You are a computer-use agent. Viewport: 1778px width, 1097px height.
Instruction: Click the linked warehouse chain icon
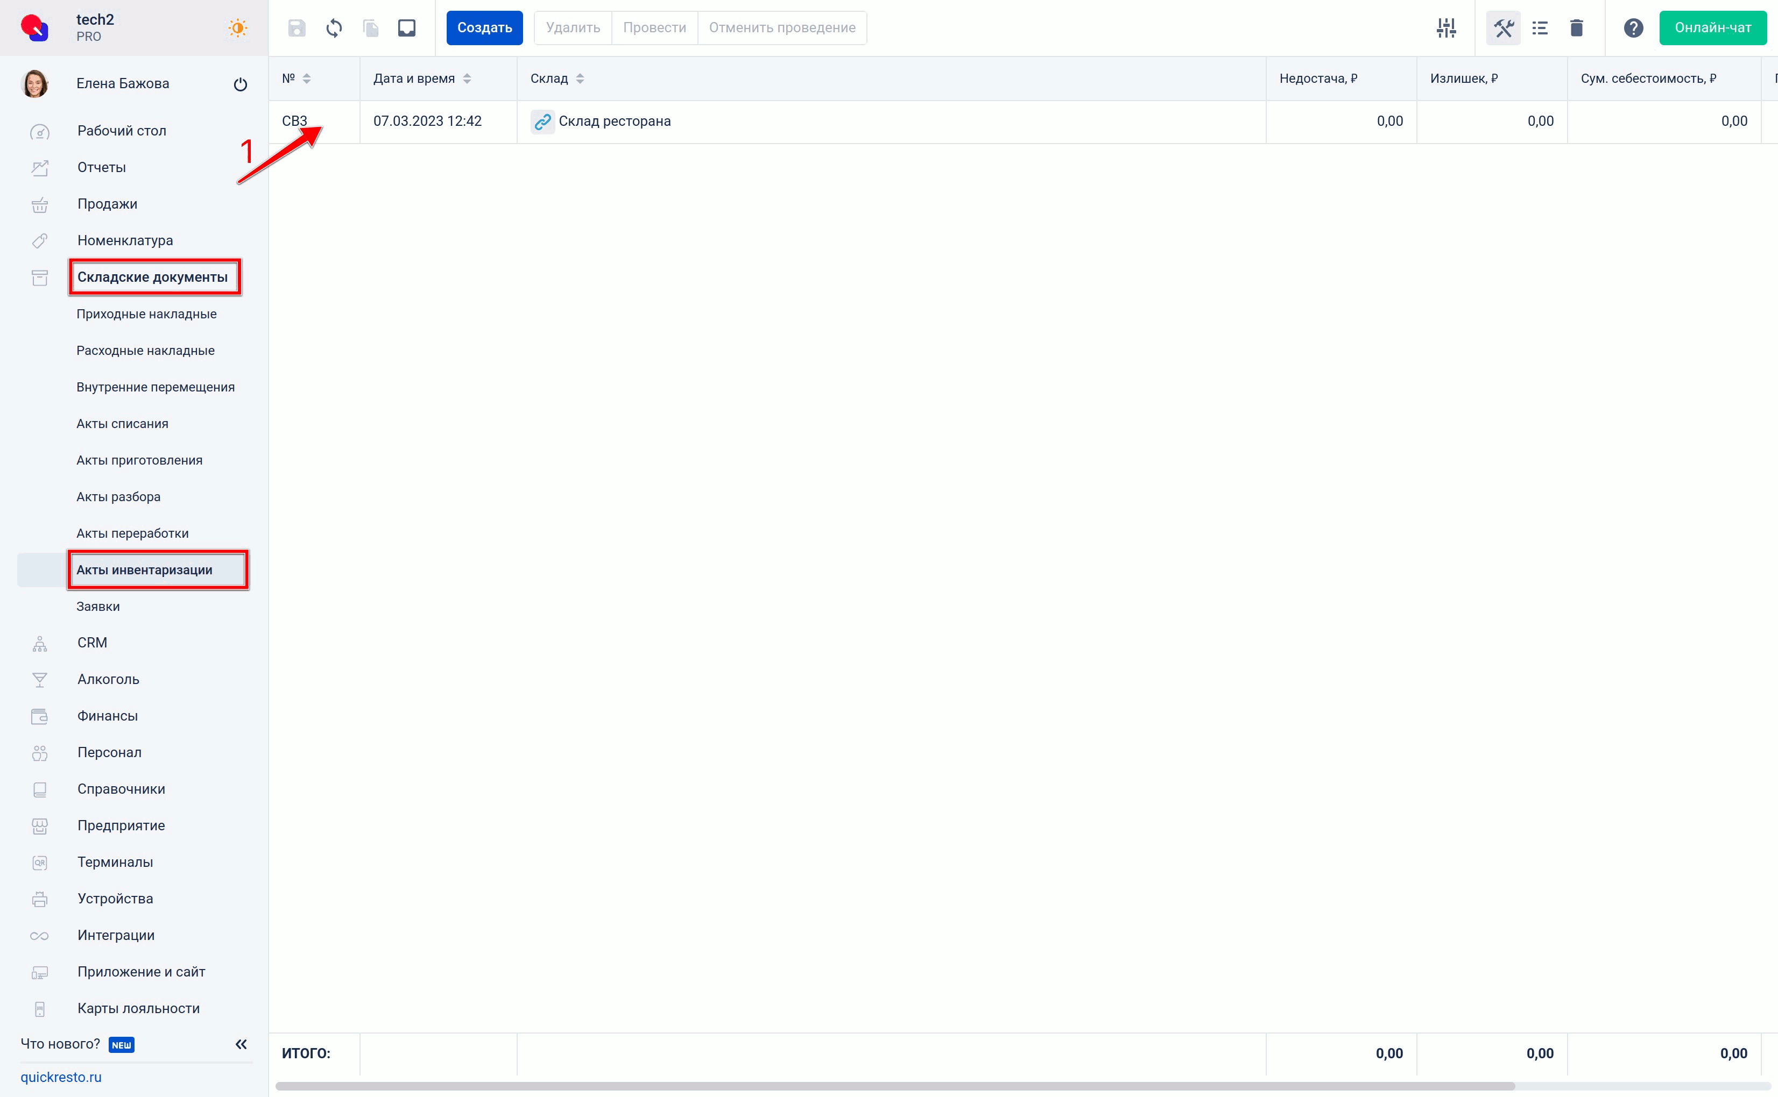pyautogui.click(x=542, y=121)
